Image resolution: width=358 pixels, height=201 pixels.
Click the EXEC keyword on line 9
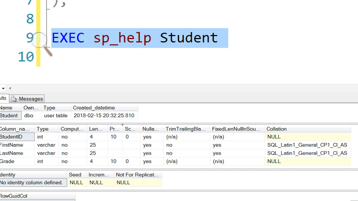click(x=68, y=38)
